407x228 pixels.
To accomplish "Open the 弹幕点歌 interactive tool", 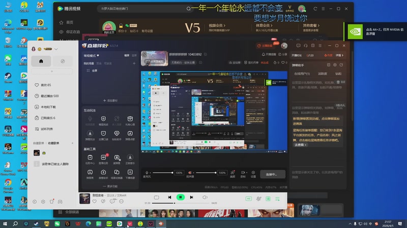I will 130,135.
